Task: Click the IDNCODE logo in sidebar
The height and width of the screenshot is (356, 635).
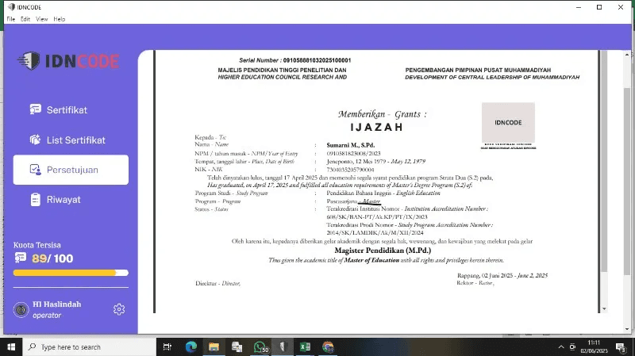Action: click(x=68, y=61)
